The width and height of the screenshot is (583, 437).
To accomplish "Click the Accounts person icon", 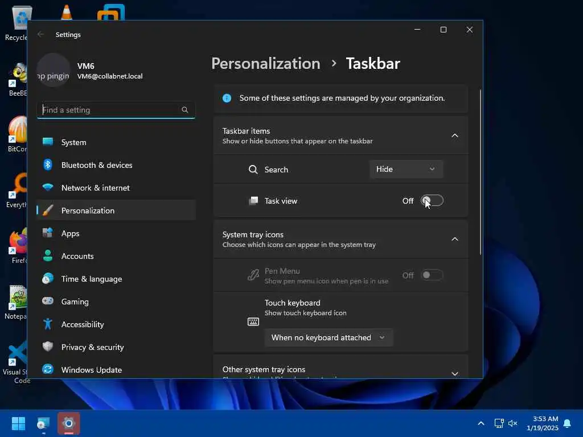I will tap(48, 255).
